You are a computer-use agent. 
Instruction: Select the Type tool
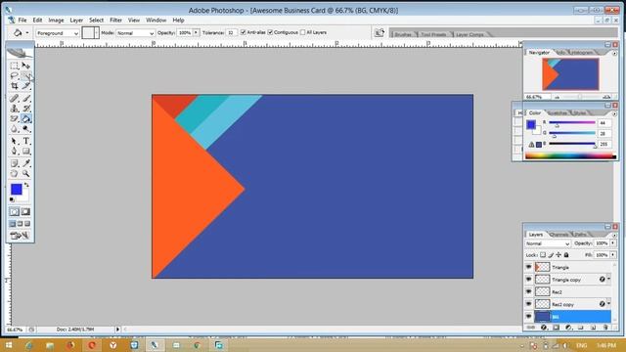coord(26,141)
